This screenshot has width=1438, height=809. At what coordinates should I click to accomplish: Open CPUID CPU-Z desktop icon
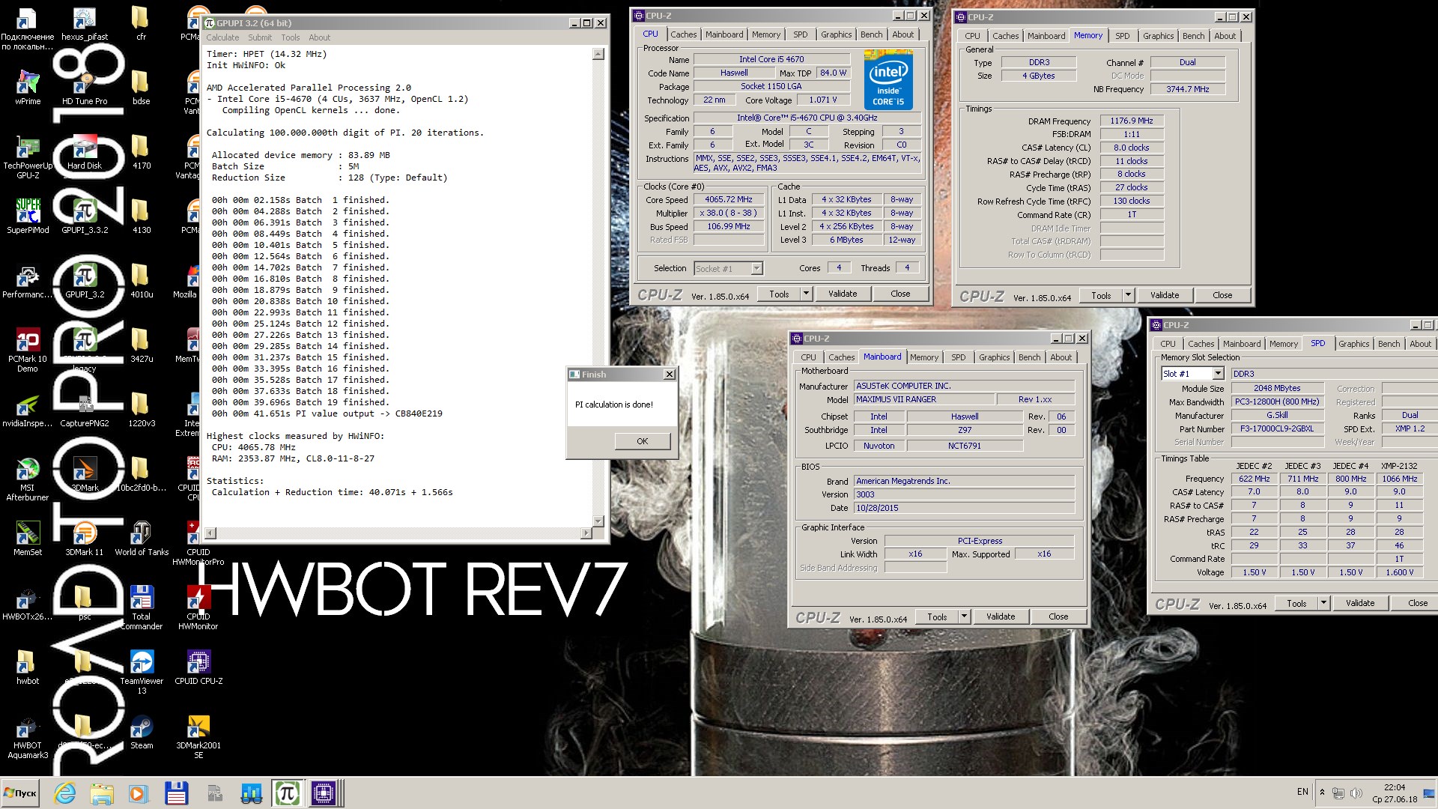click(x=198, y=666)
